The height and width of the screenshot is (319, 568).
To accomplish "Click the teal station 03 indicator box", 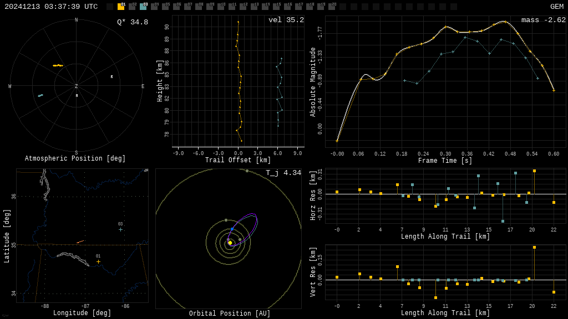I will (x=143, y=7).
